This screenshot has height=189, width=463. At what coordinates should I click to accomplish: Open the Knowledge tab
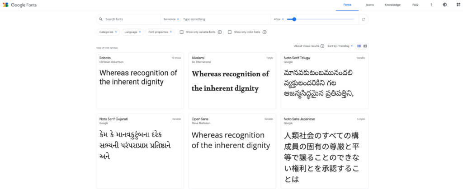(x=392, y=5)
